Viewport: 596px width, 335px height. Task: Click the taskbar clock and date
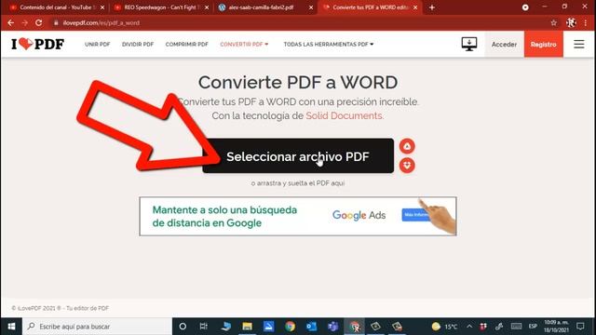pyautogui.click(x=557, y=327)
